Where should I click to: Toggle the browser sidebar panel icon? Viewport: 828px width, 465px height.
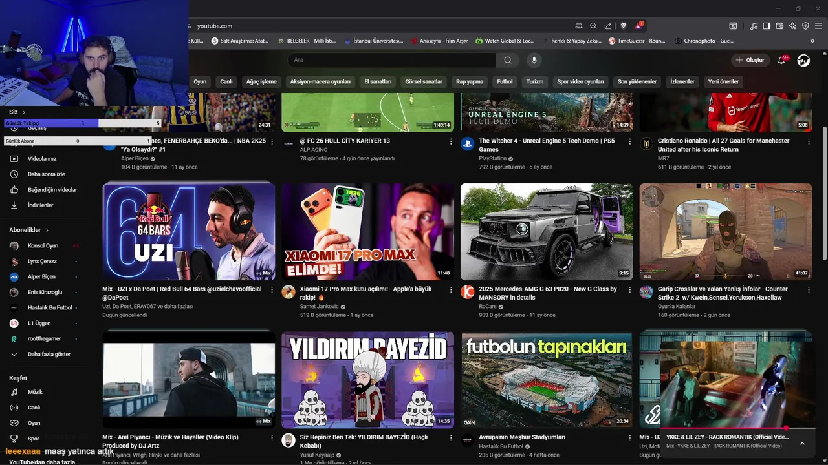pos(767,26)
